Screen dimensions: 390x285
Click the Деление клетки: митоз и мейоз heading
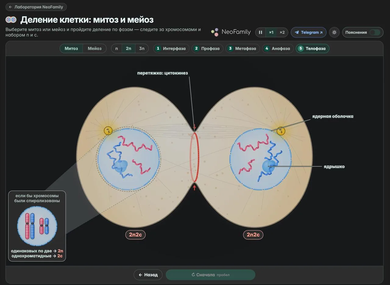click(87, 20)
